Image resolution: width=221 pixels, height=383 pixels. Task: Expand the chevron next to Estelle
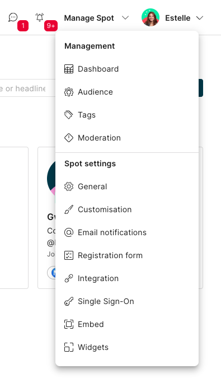(x=200, y=18)
